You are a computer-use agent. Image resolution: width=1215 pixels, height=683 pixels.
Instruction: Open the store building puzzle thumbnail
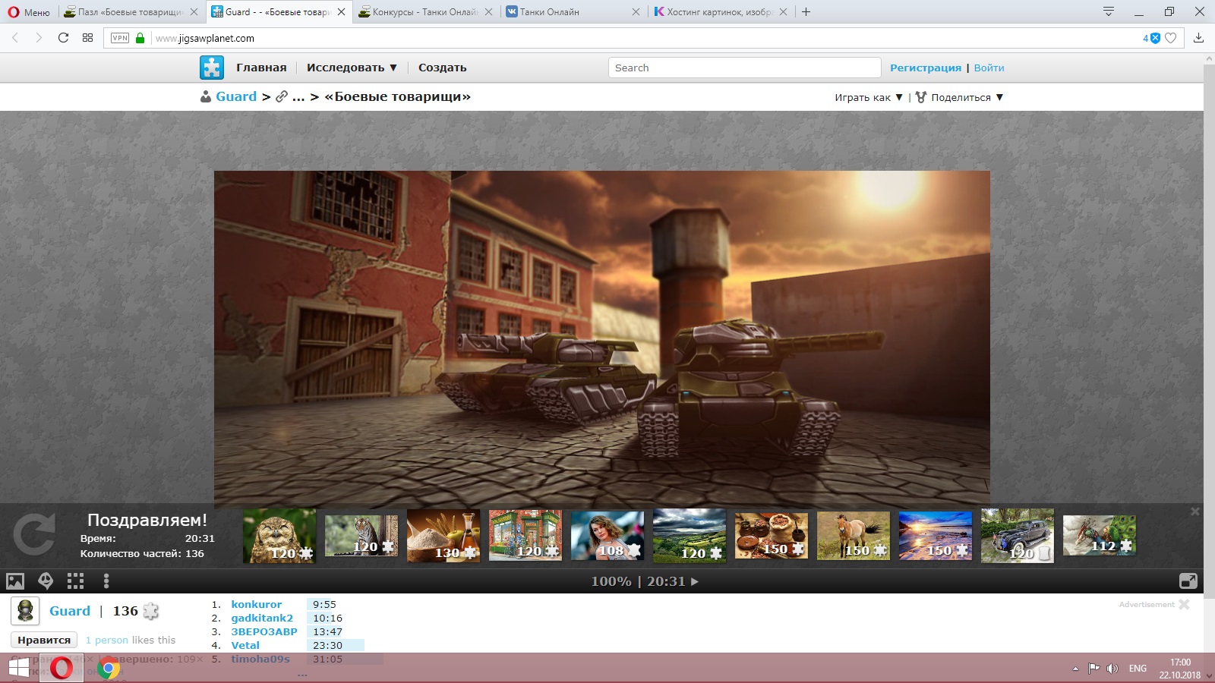pos(525,536)
